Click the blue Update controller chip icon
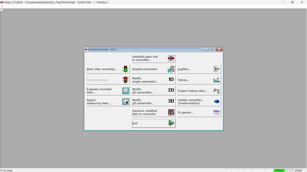Viewport: 307px width, 172px height. (217, 102)
